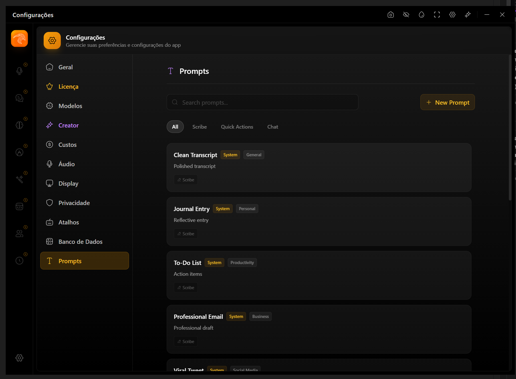Click the gear icon at sidebar bottom
Screen dimensions: 516x379
(x=19, y=358)
